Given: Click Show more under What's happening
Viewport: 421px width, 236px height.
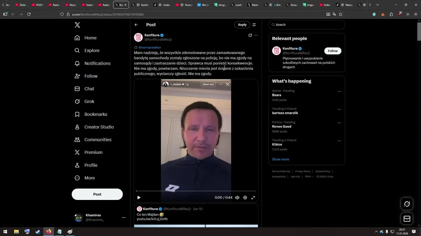Looking at the screenshot, I should [x=281, y=159].
